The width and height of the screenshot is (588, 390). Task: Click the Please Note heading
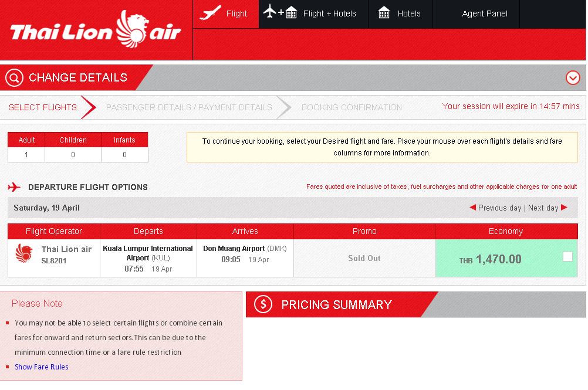click(x=37, y=303)
